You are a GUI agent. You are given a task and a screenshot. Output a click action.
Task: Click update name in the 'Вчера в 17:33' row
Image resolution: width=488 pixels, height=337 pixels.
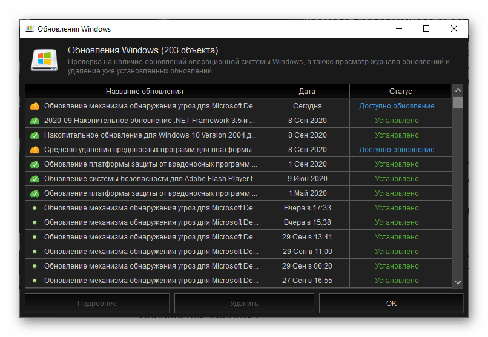[151, 208]
